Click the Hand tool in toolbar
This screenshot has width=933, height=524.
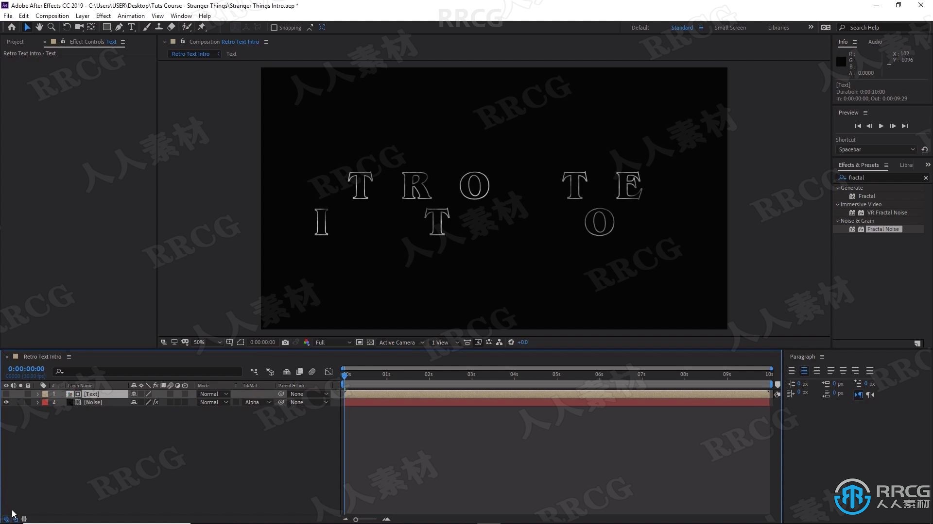pyautogui.click(x=38, y=27)
